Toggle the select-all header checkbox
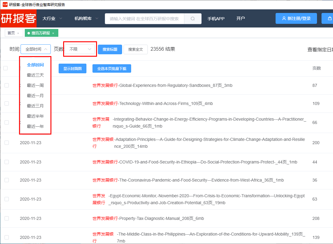Viewport: 333px width, 244px height. pos(5,68)
